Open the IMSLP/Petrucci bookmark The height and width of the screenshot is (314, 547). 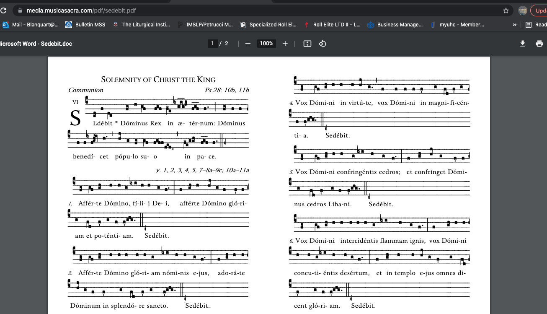[205, 25]
